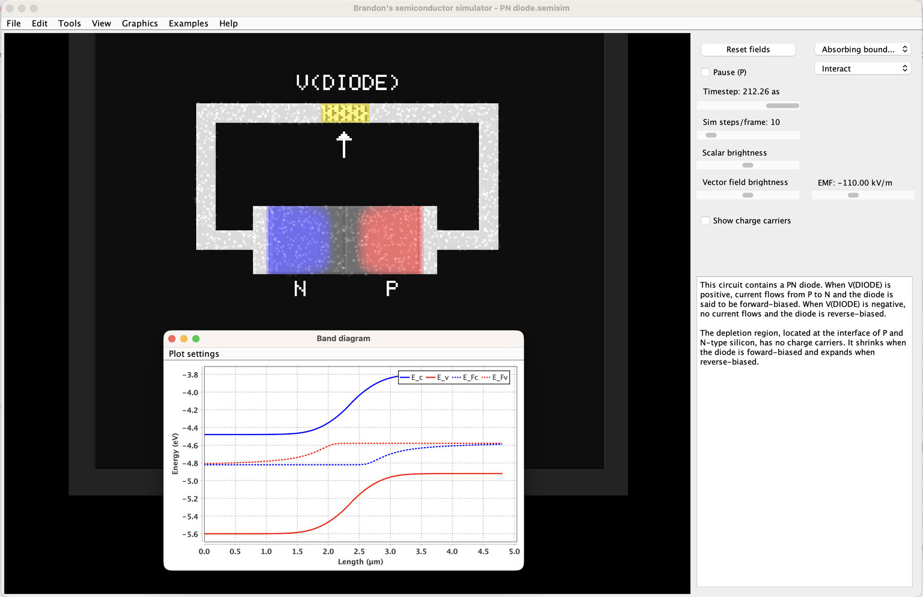
Task: Click the blue N-type region
Action: coord(299,240)
